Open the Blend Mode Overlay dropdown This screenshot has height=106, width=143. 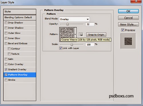tap(74, 19)
